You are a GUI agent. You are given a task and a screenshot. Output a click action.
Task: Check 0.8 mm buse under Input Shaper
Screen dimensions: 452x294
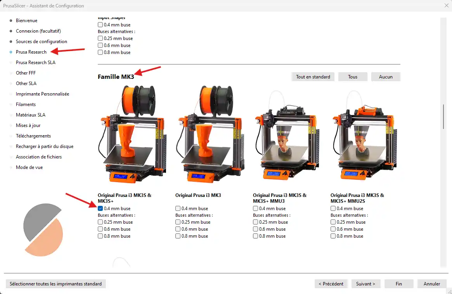tap(100, 52)
